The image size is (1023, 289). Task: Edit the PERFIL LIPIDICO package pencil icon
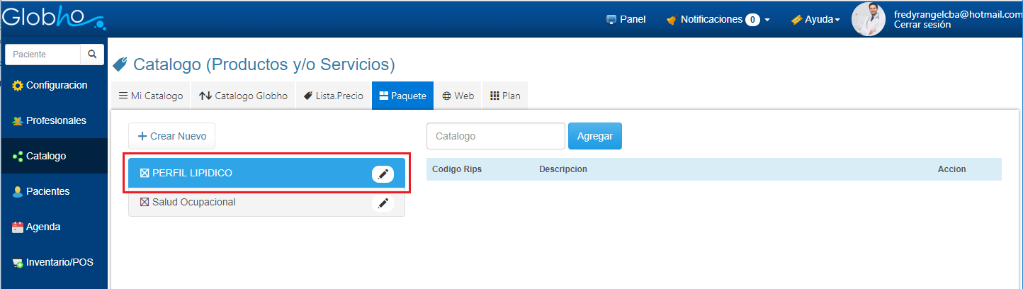(x=383, y=174)
